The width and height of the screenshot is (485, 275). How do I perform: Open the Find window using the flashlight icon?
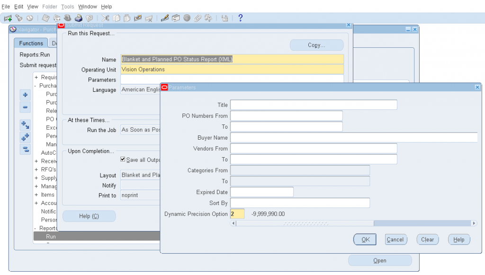tap(19, 18)
